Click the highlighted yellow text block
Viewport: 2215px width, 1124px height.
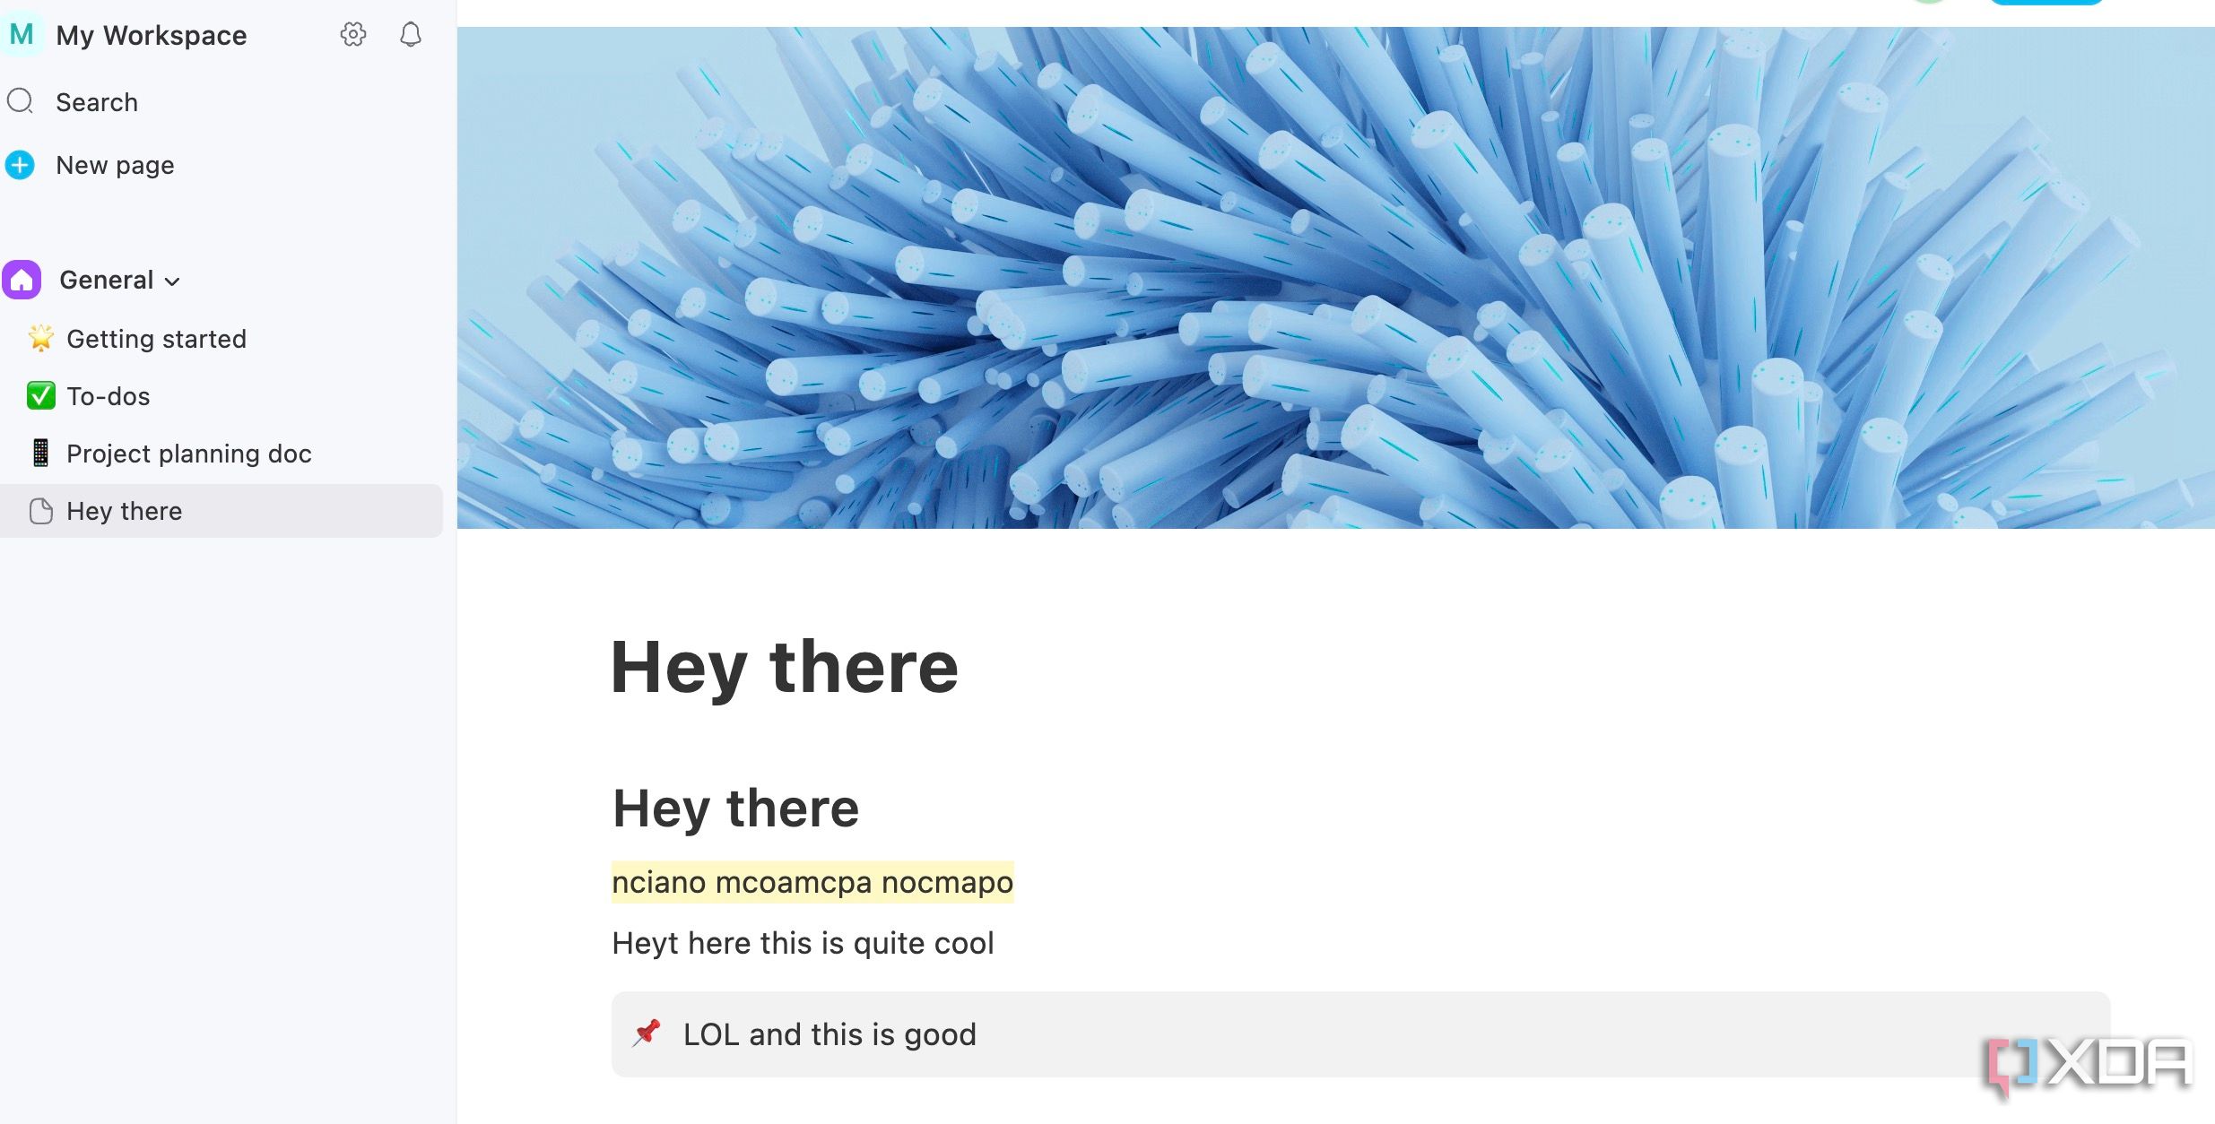point(812,882)
